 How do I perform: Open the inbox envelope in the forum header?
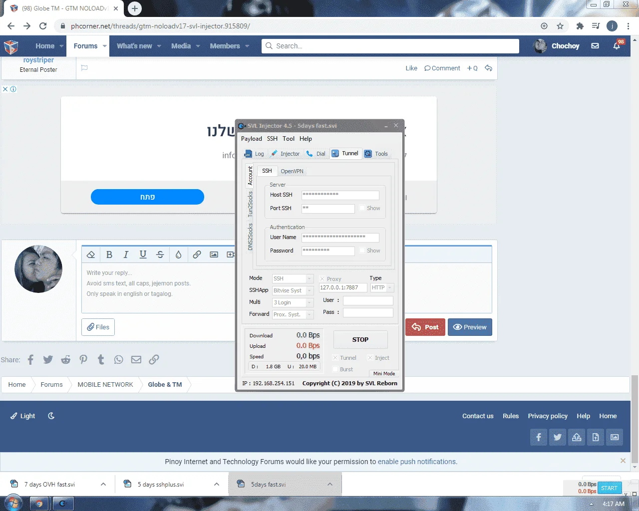(x=595, y=46)
